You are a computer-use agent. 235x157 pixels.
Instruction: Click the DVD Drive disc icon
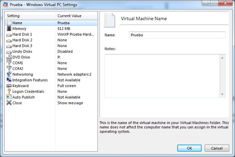9,57
